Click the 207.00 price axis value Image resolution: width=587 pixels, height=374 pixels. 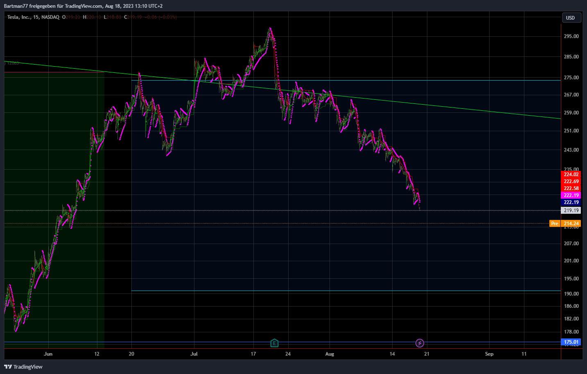tap(571, 244)
